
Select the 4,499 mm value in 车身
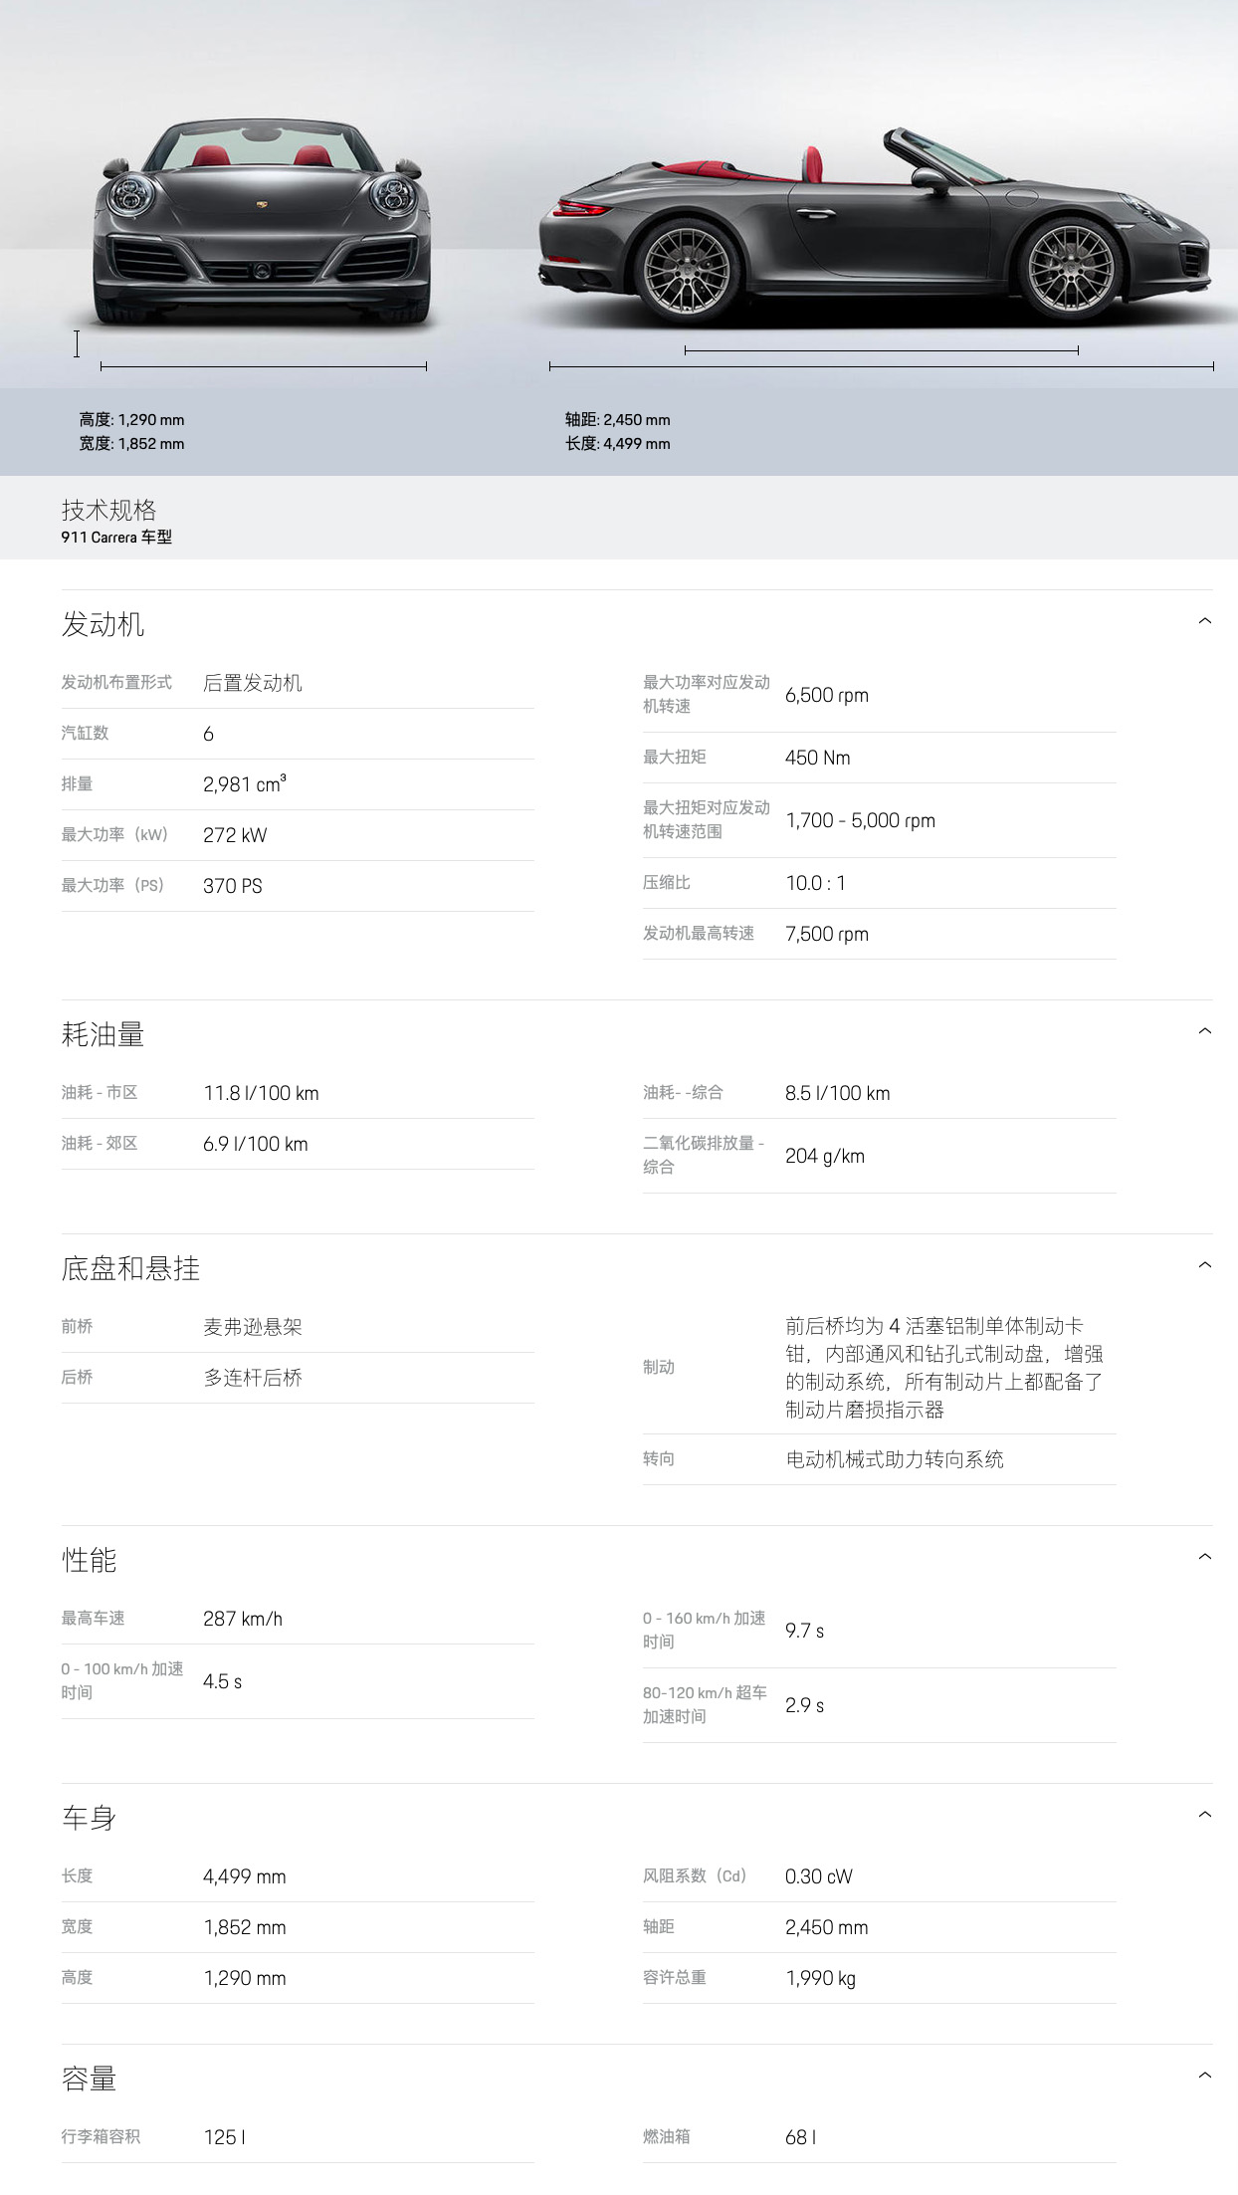coord(245,1876)
